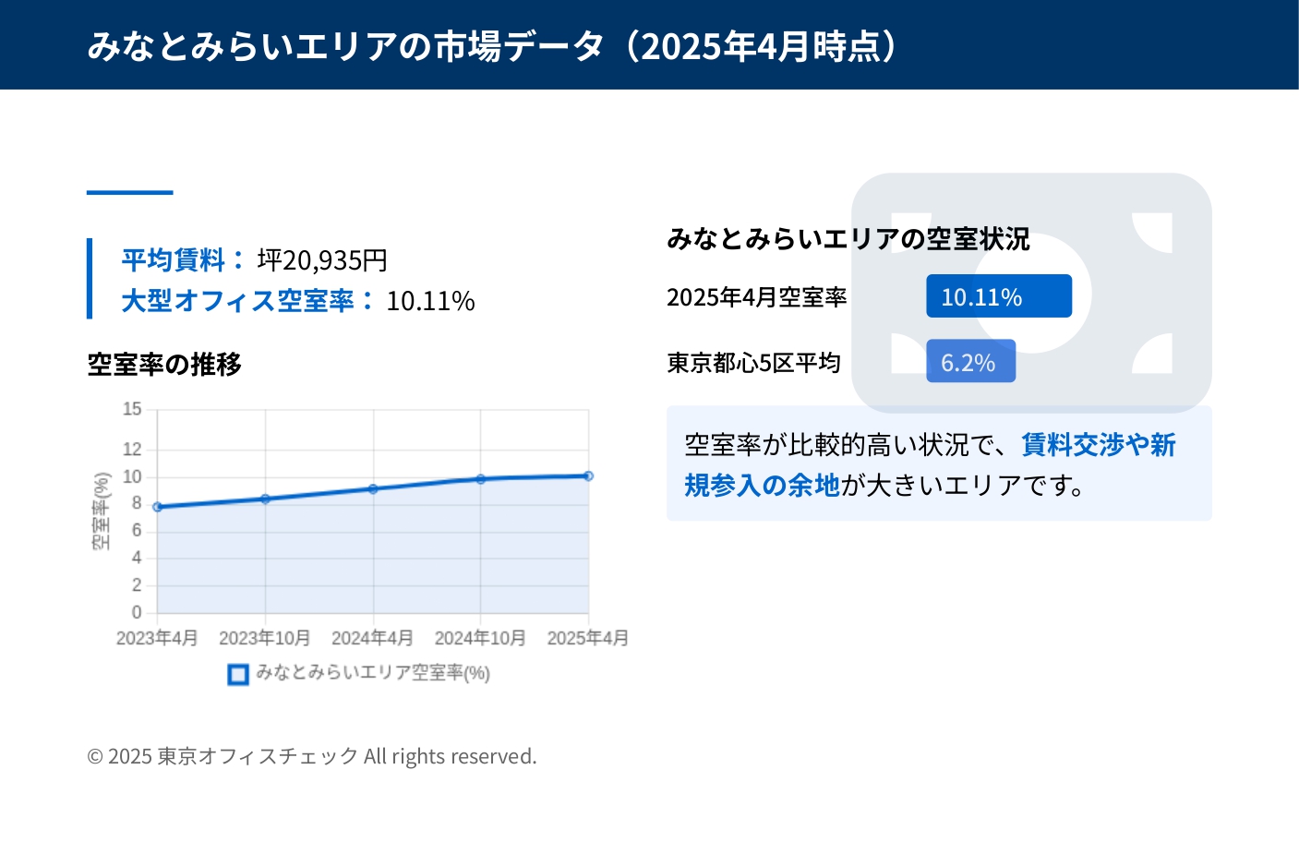The image size is (1299, 866).
Task: Click the 東京オフィスチェック copyright footer text
Action: (x=311, y=756)
